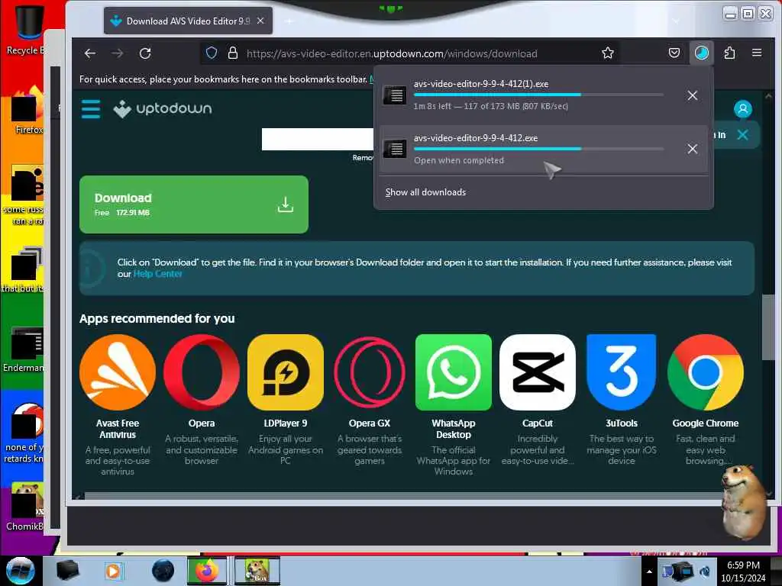The height and width of the screenshot is (586, 782).
Task: Open LDPlayer 9 app icon
Action: pyautogui.click(x=286, y=372)
